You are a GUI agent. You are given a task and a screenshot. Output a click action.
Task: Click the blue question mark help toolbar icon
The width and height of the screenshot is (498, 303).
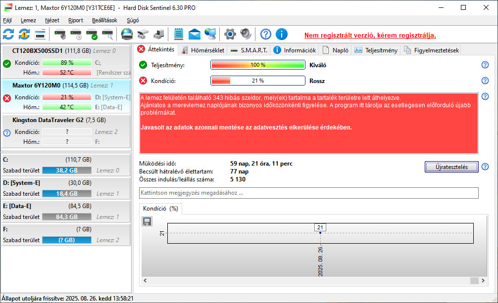click(x=266, y=34)
